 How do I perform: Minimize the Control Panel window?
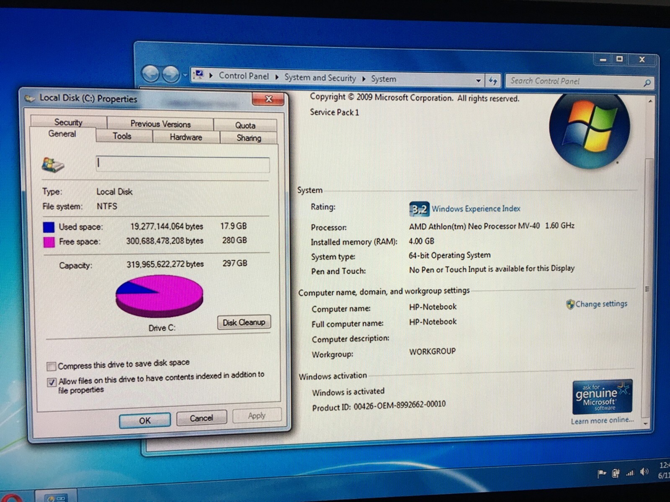(x=603, y=59)
